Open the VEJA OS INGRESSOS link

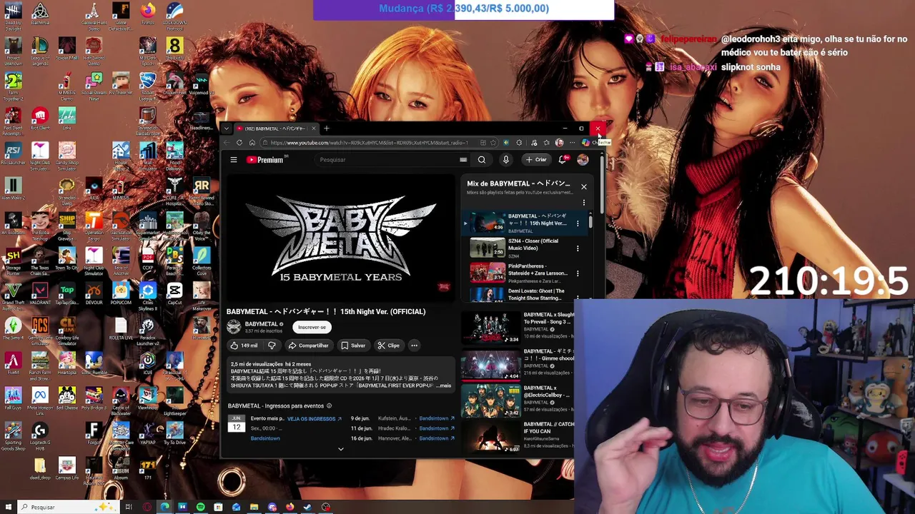[x=314, y=419]
